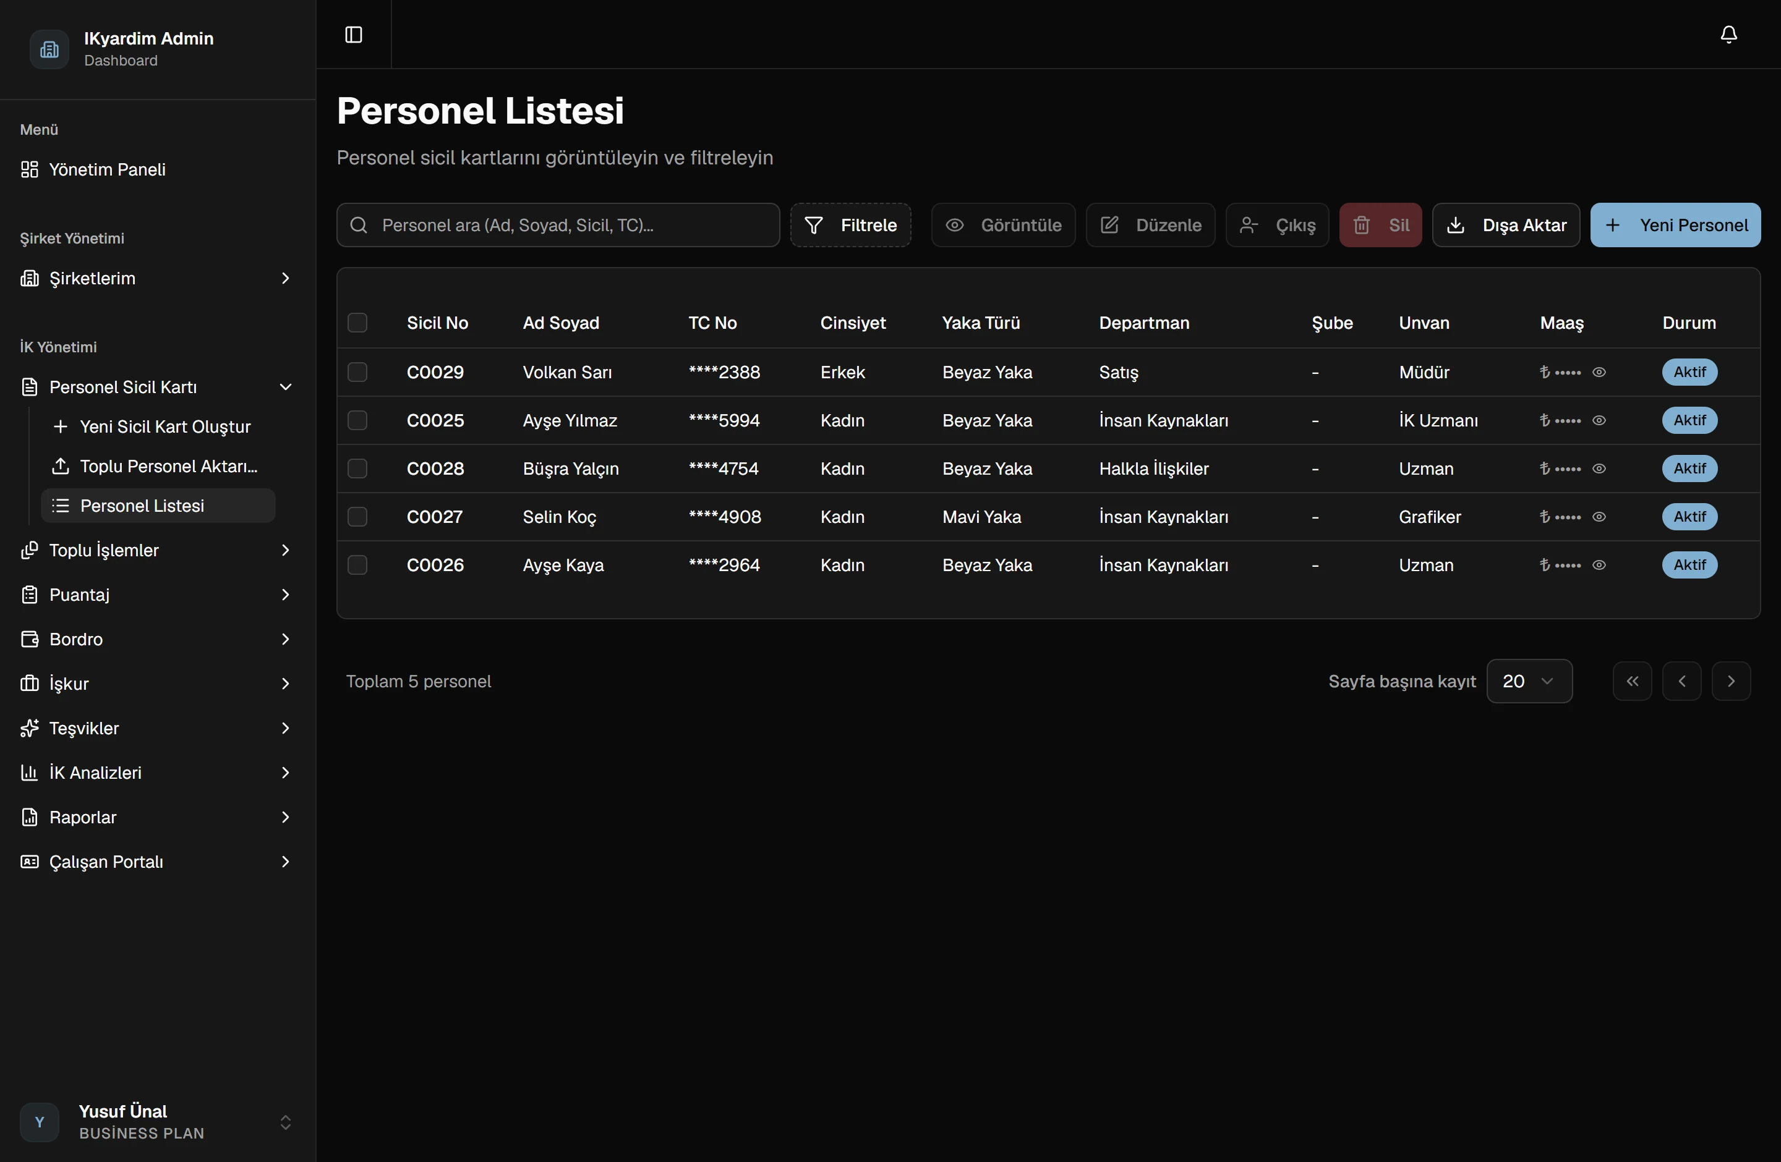Click the IKyardim Admin building logo
The height and width of the screenshot is (1162, 1781).
[49, 49]
